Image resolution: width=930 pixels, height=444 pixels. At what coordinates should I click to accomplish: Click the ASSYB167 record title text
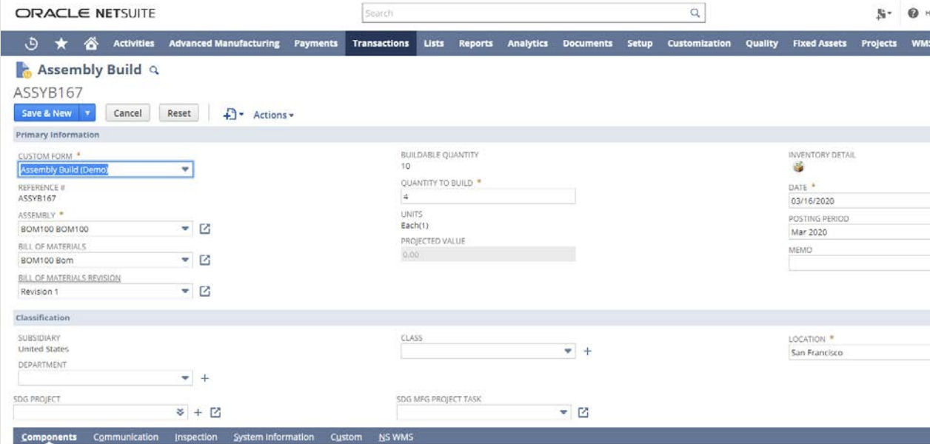coord(48,92)
